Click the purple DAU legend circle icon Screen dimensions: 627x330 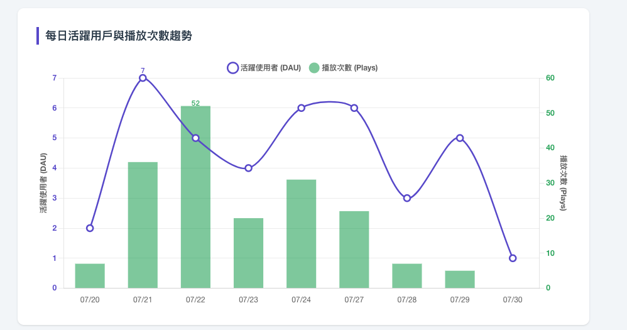232,68
